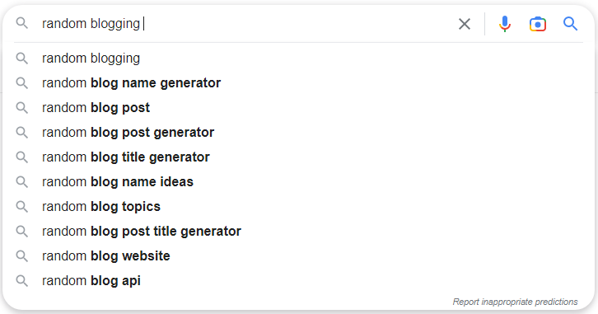Select the suggestion random blog post generator
The width and height of the screenshot is (598, 314).
[x=299, y=133]
